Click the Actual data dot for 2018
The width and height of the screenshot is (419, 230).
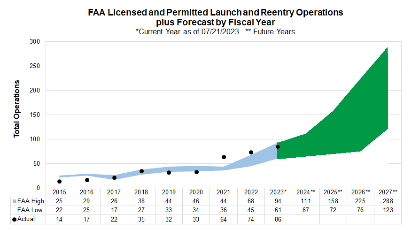tap(142, 171)
